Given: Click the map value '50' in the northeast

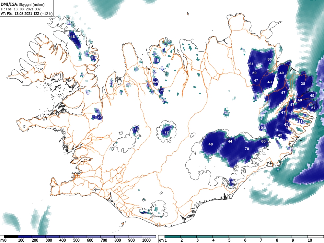Looking at the screenshot, I should pyautogui.click(x=254, y=73).
